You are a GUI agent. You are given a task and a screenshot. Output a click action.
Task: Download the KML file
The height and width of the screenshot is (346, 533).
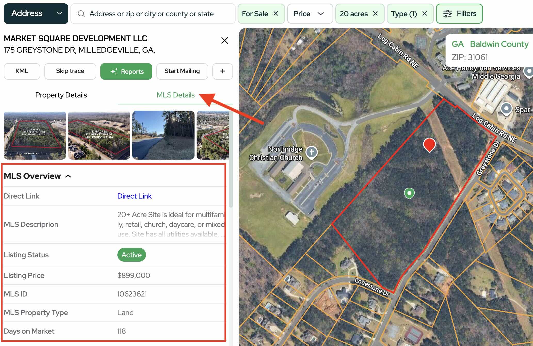[22, 71]
